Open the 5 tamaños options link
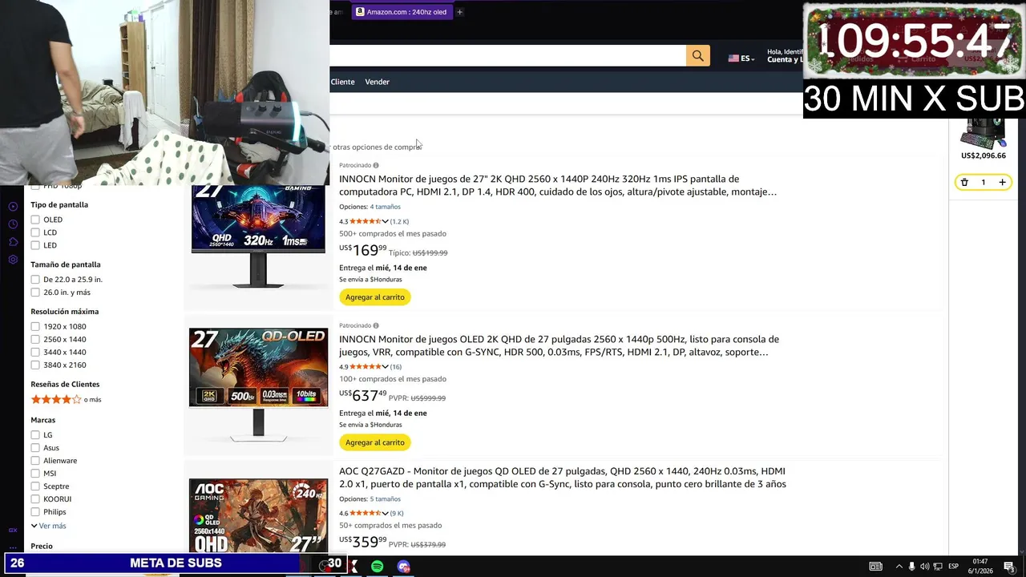This screenshot has width=1026, height=577. [385, 499]
